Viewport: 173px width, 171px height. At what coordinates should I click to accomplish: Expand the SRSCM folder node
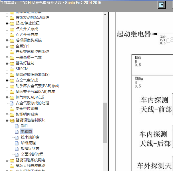pos(7,69)
